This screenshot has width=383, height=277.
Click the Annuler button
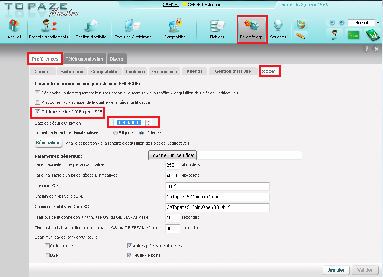[336, 270]
